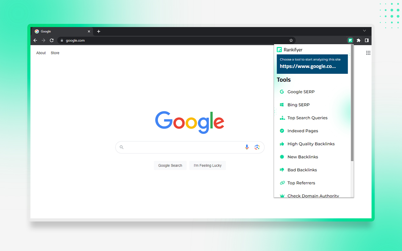Click the analyzed URL https://www.google.co...
The image size is (402, 251).
coord(308,67)
